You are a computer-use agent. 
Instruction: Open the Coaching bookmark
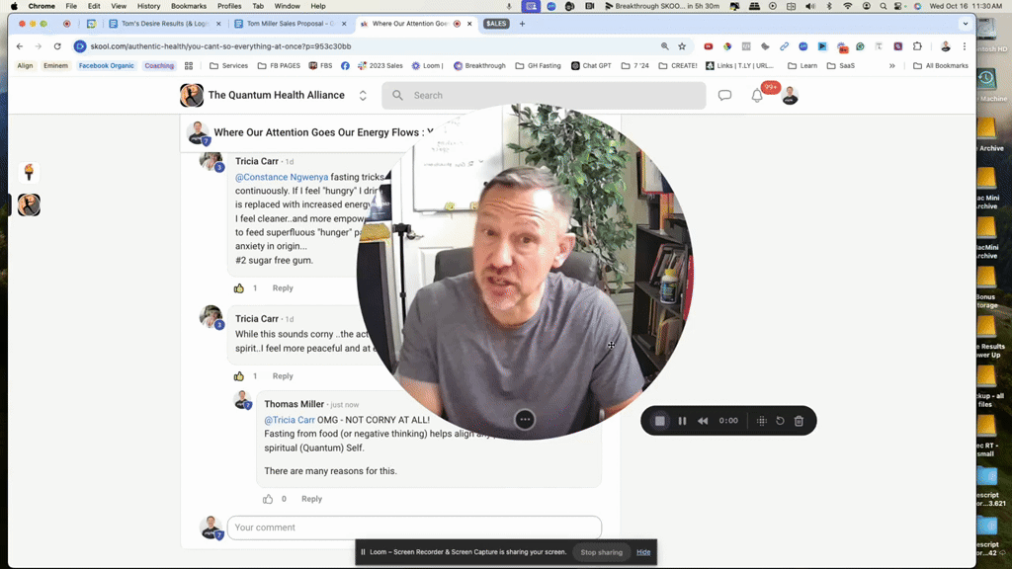[x=159, y=66]
